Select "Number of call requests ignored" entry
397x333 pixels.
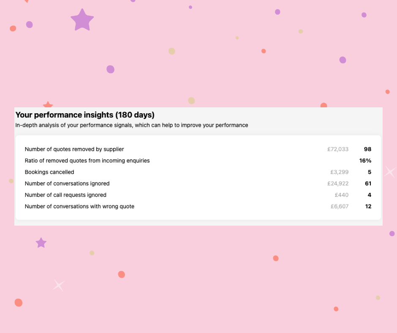click(x=65, y=195)
